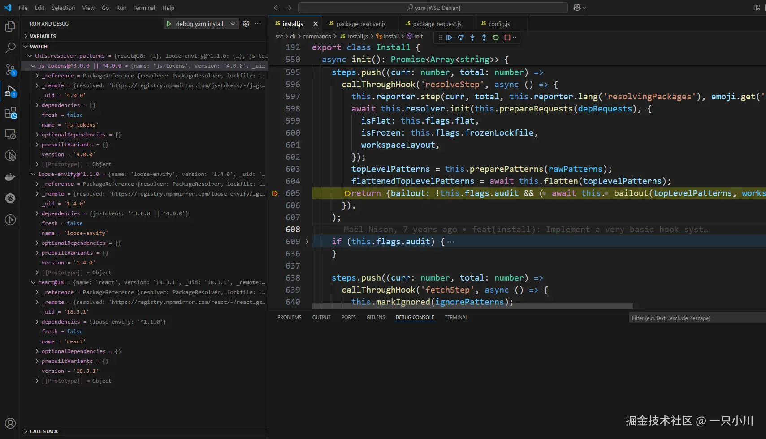Screen dimensions: 766x439
Task: Start debugging with the green play button
Action: (x=169, y=24)
